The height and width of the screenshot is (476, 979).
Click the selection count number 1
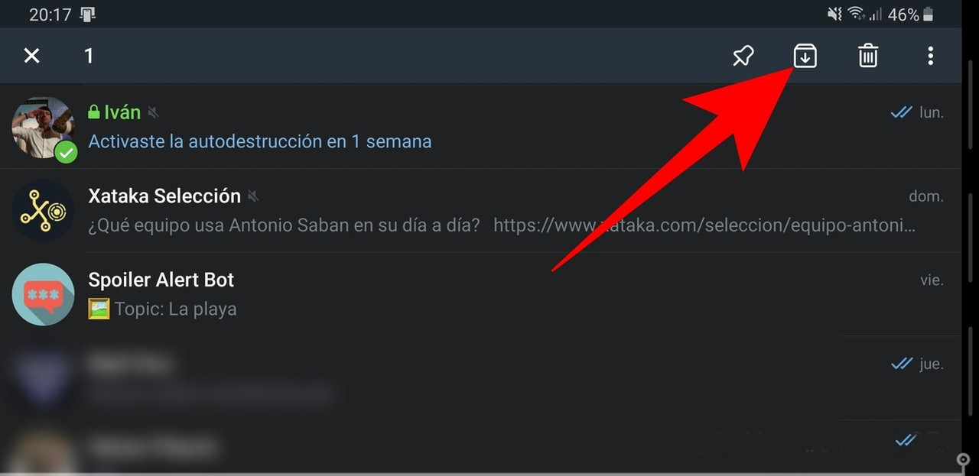(89, 56)
